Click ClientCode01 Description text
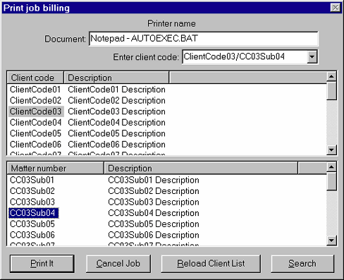This screenshot has height=280, width=344. point(117,90)
